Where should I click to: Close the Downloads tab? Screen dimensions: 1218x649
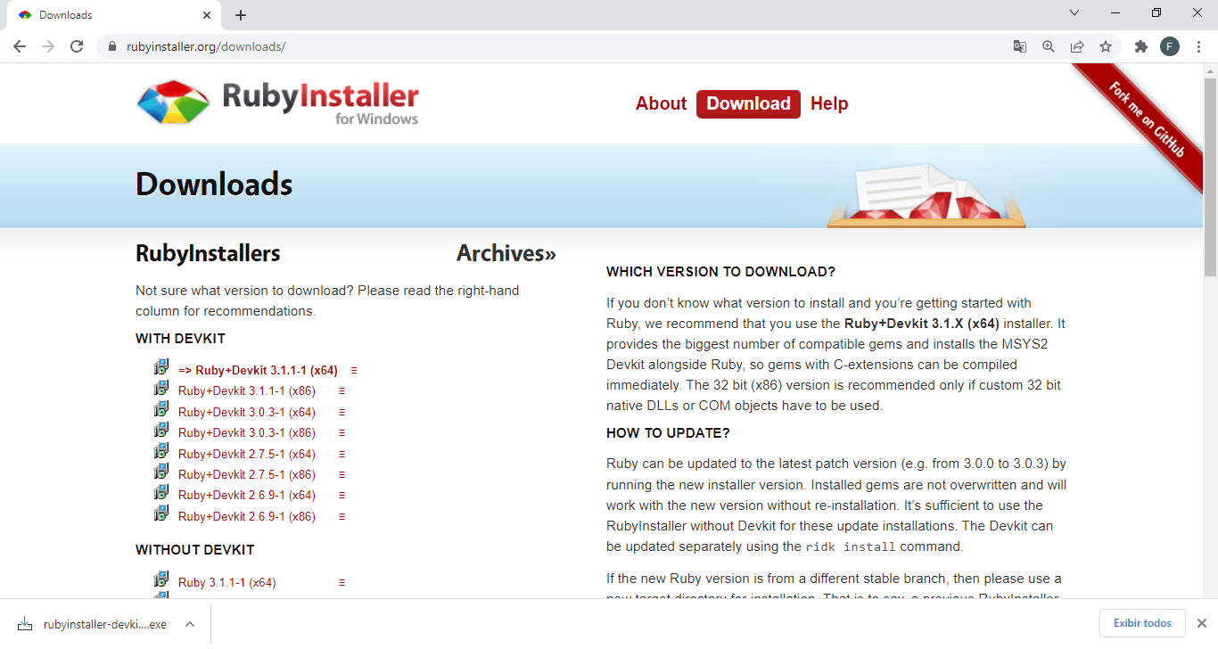207,15
